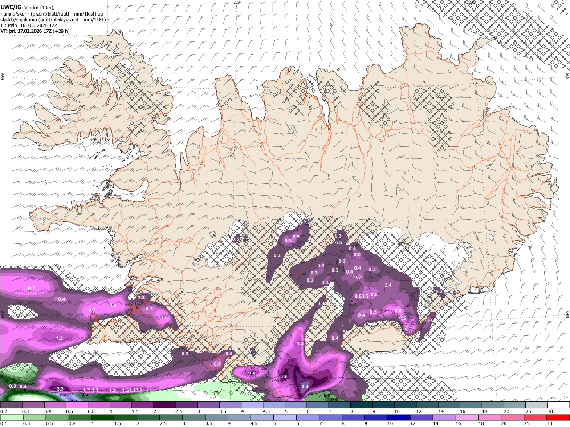This screenshot has height=427, width=570.
Task: Click 'rigning/skúrir' legend description line
Action: [x=52, y=13]
